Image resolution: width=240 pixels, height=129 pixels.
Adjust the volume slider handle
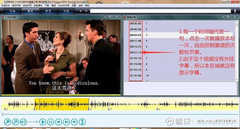pos(36,122)
